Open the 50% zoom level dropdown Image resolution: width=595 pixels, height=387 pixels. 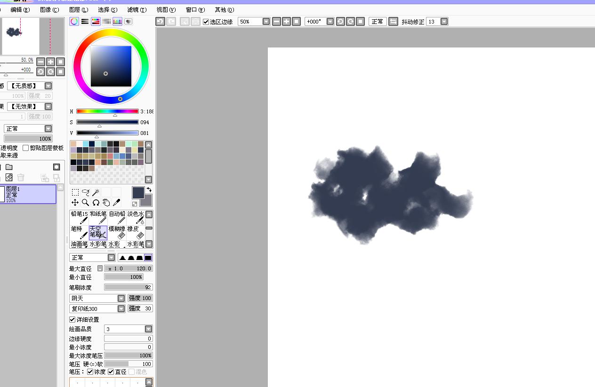tap(266, 22)
